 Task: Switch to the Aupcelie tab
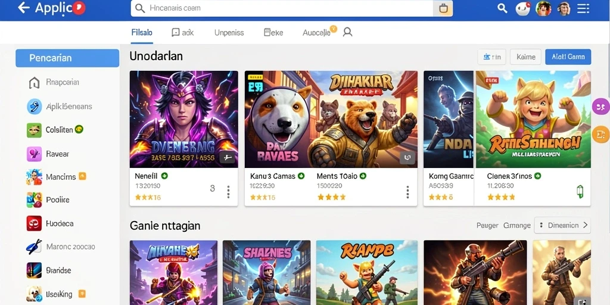click(317, 33)
